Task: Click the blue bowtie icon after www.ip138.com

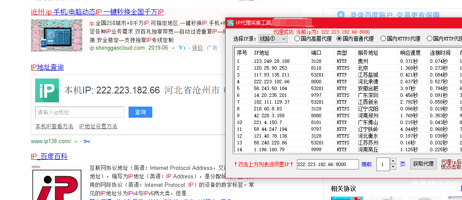Action: pyautogui.click(x=87, y=141)
